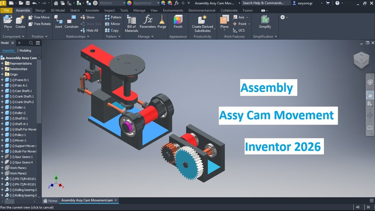375x211 pixels.
Task: Open the Material dropdown
Action: pyautogui.click(x=112, y=3)
